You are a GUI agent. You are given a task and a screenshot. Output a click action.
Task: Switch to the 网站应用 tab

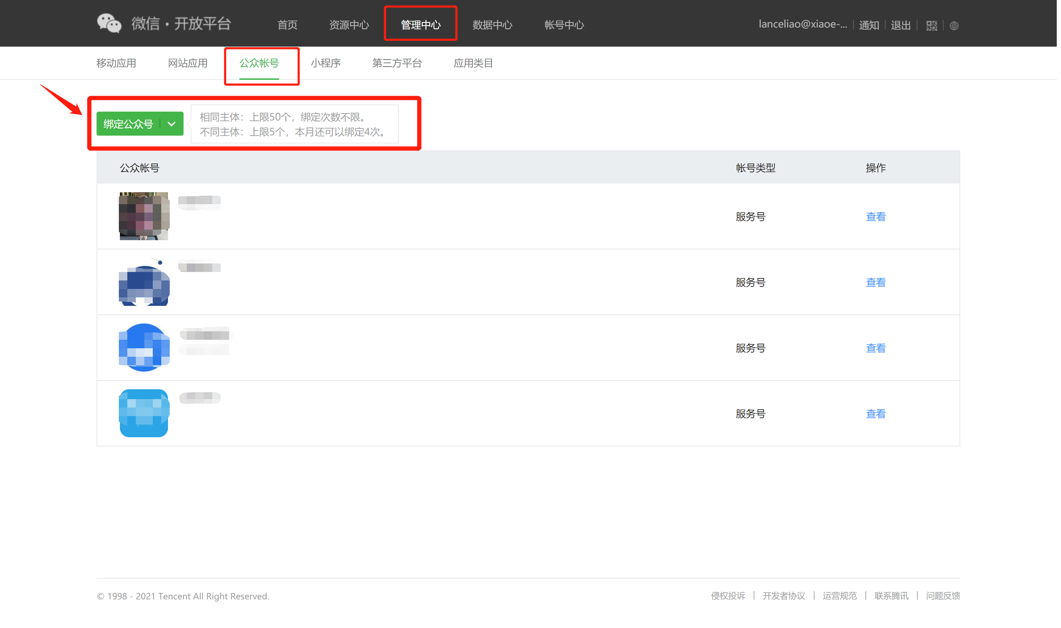coord(189,64)
